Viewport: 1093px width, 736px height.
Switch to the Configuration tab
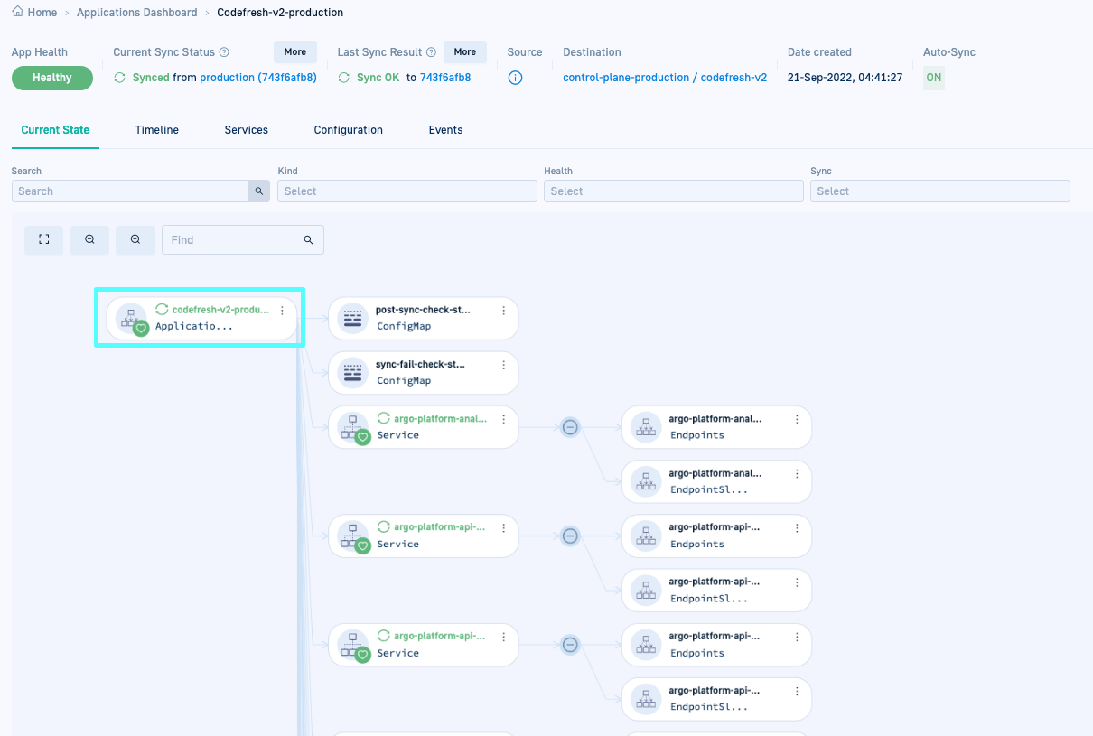pos(348,130)
